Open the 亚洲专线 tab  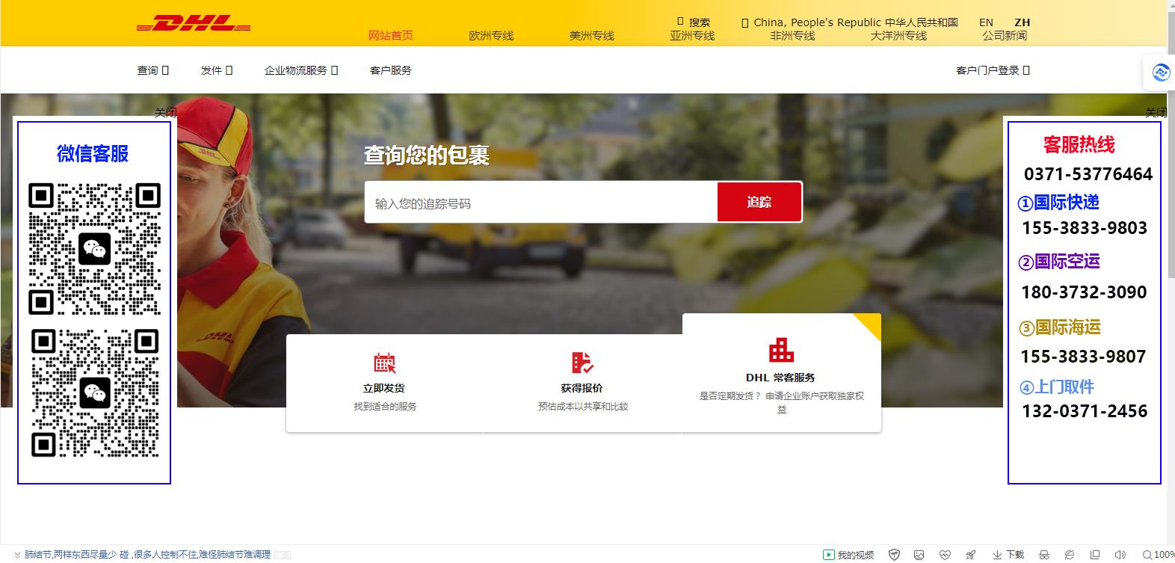(692, 35)
